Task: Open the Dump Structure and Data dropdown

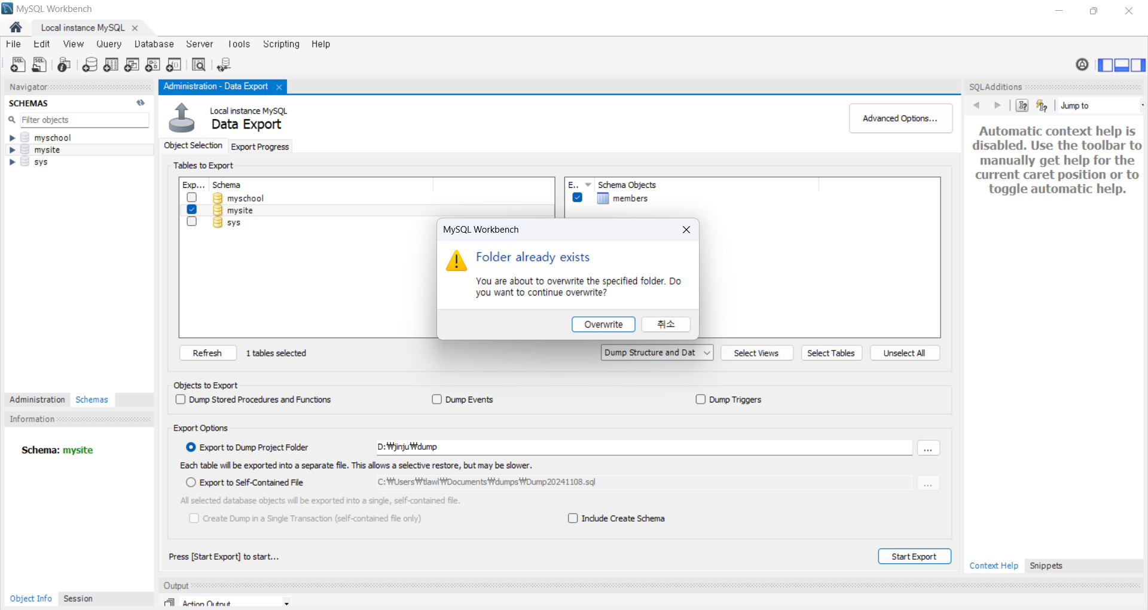Action: coord(657,353)
